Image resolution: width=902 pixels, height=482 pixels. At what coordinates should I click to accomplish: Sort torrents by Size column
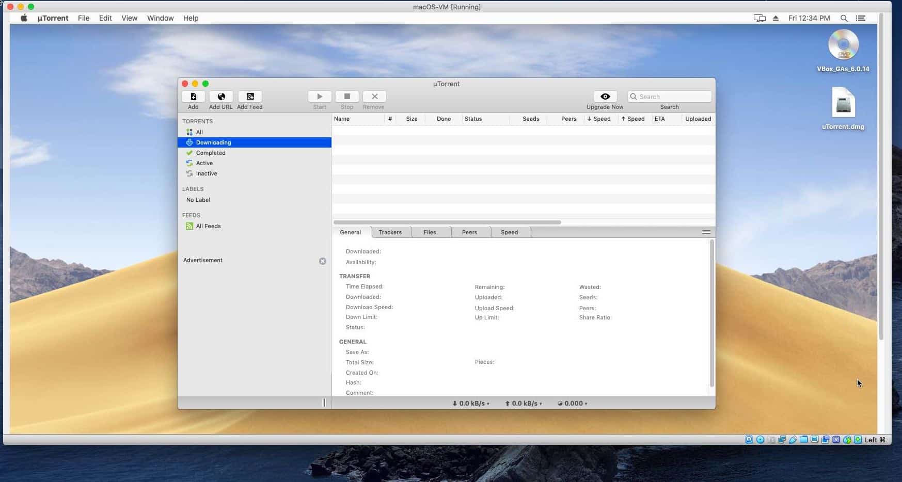[x=412, y=119]
